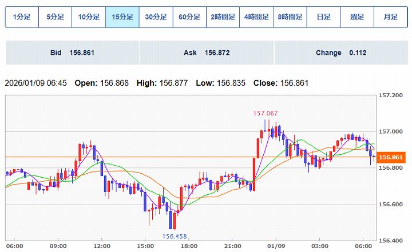Click the Change 0.112 cell
This screenshot has height=252, width=412.
click(x=340, y=53)
